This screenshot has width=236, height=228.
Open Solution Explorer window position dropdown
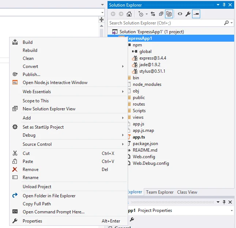pos(218,5)
